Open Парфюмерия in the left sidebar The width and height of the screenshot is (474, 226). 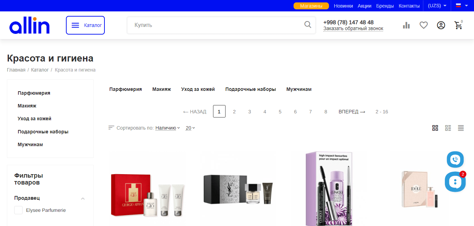[x=34, y=93]
